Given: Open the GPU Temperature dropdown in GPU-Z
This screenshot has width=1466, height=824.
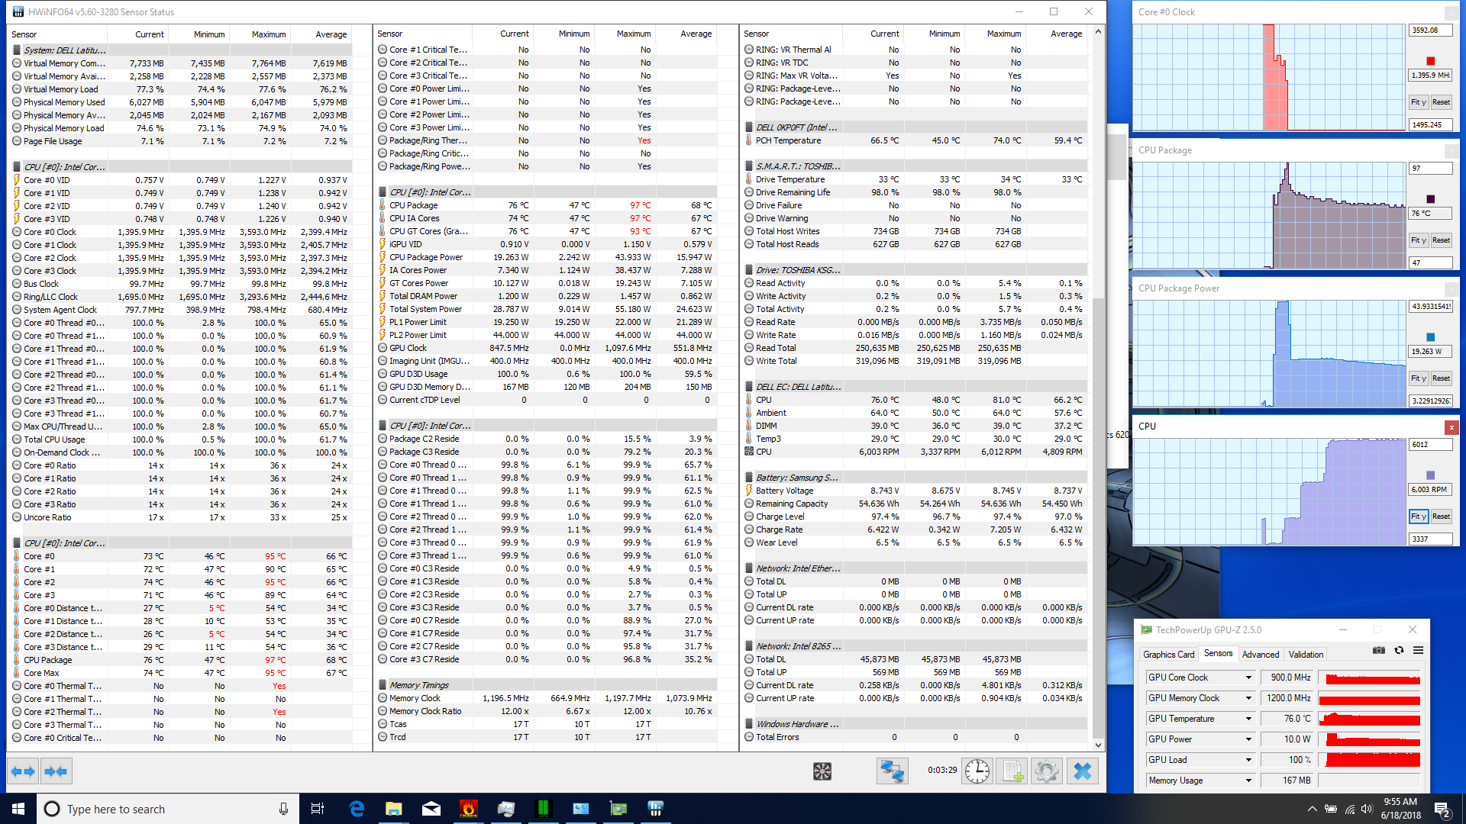Looking at the screenshot, I should coord(1249,719).
